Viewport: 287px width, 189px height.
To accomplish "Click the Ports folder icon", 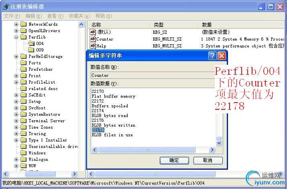I will (x=23, y=63).
